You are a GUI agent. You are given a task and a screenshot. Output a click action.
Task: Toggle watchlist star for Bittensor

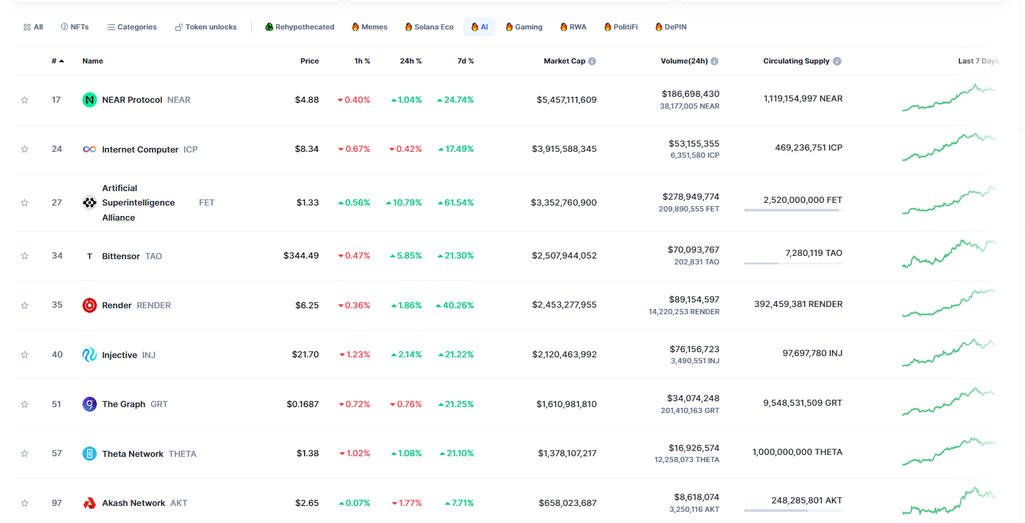pos(25,256)
